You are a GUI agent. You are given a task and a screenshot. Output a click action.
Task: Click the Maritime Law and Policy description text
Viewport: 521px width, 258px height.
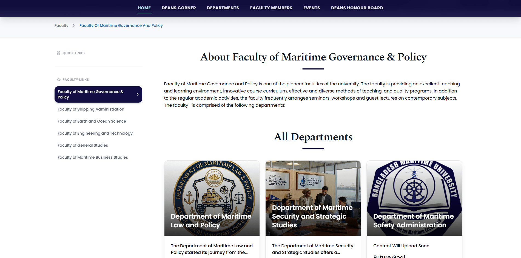(212, 249)
